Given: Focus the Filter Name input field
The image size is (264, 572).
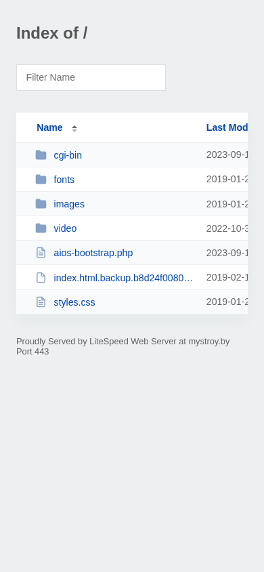Looking at the screenshot, I should tap(91, 78).
